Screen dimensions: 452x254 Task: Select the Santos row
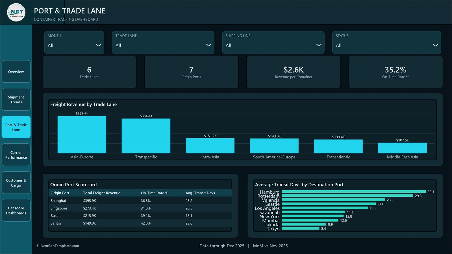click(140, 223)
